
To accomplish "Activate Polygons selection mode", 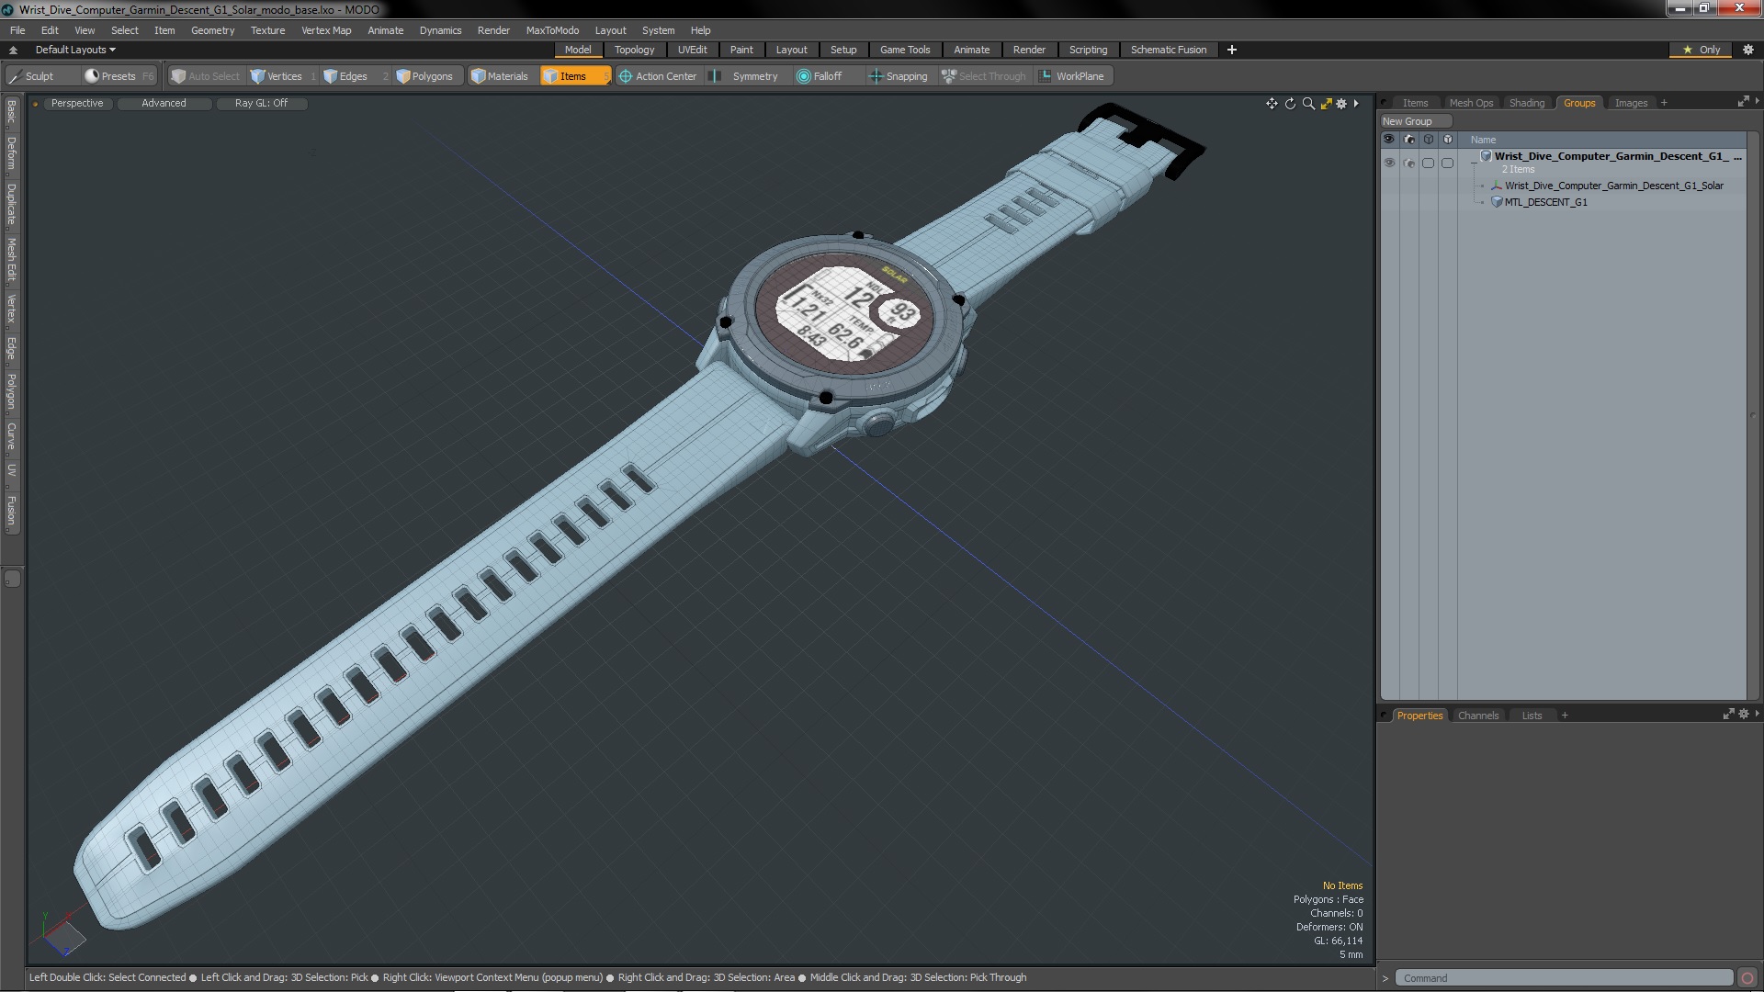I will [x=424, y=76].
